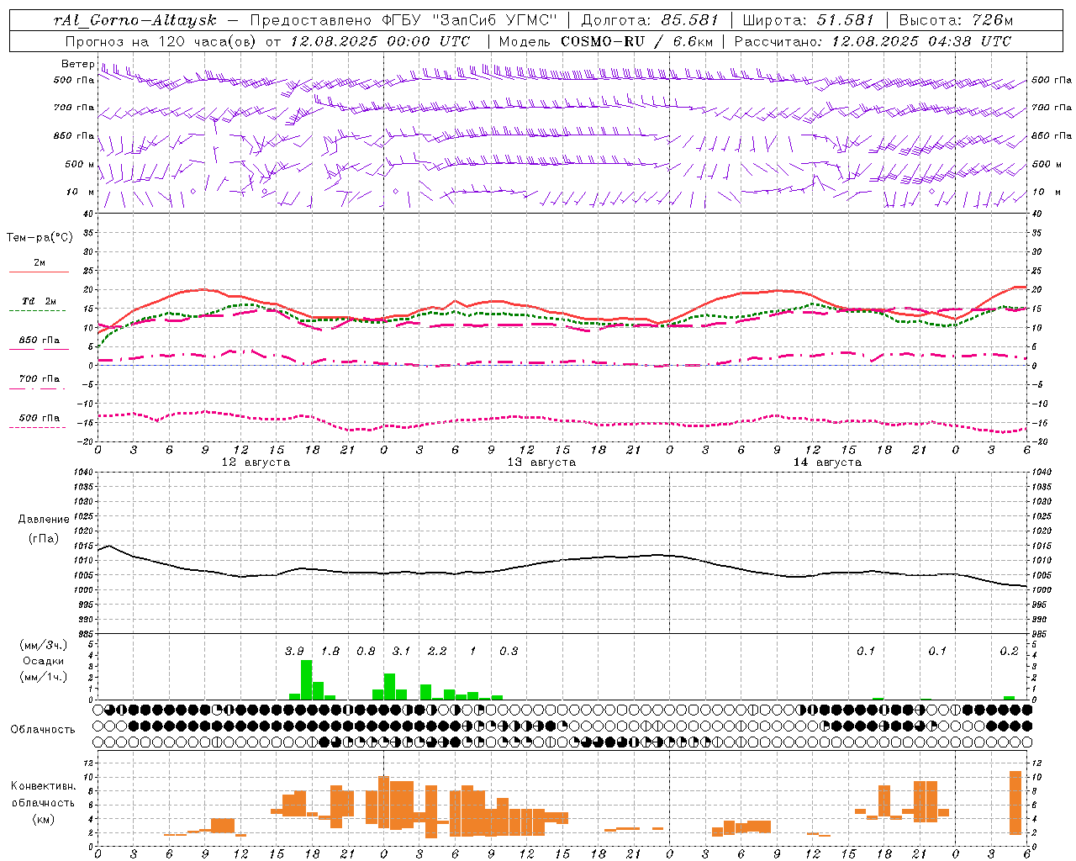Click "(гПа)" unit under Давление
The image size is (1076, 861).
coord(44,539)
